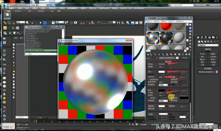
Task: Open the selection filter dropdown in main toolbar
Action: coord(21,22)
